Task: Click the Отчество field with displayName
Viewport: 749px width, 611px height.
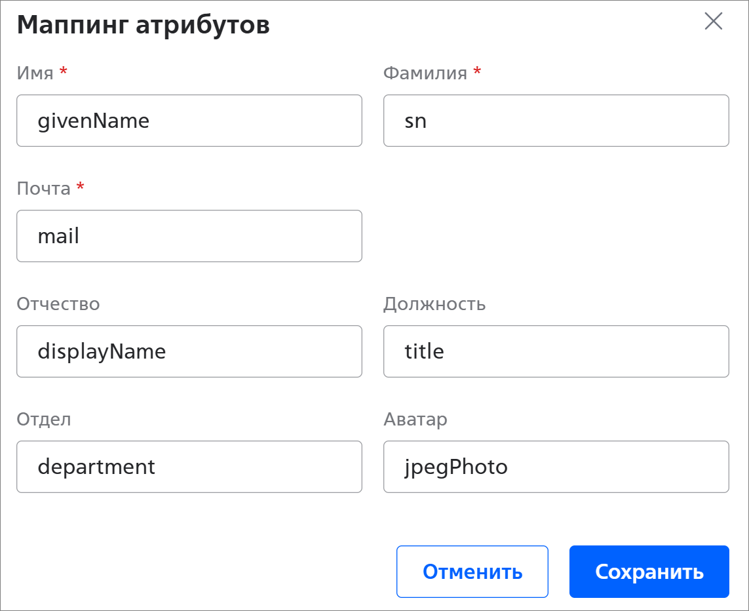Action: pos(189,351)
